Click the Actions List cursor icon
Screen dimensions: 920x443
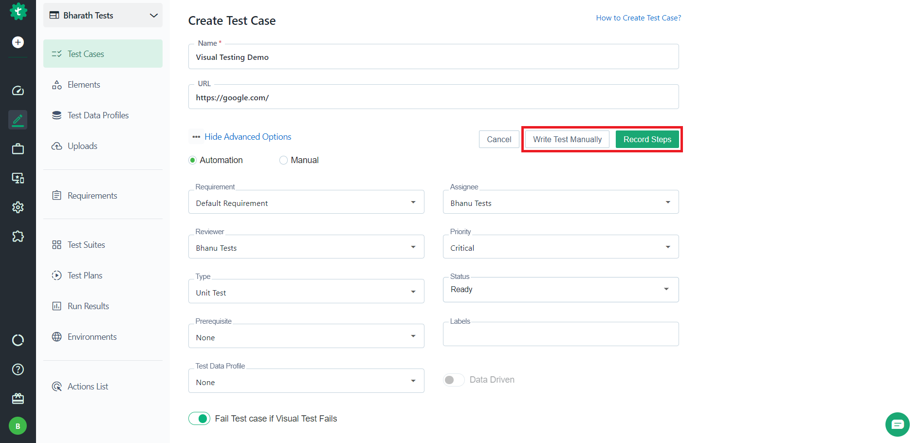[57, 387]
